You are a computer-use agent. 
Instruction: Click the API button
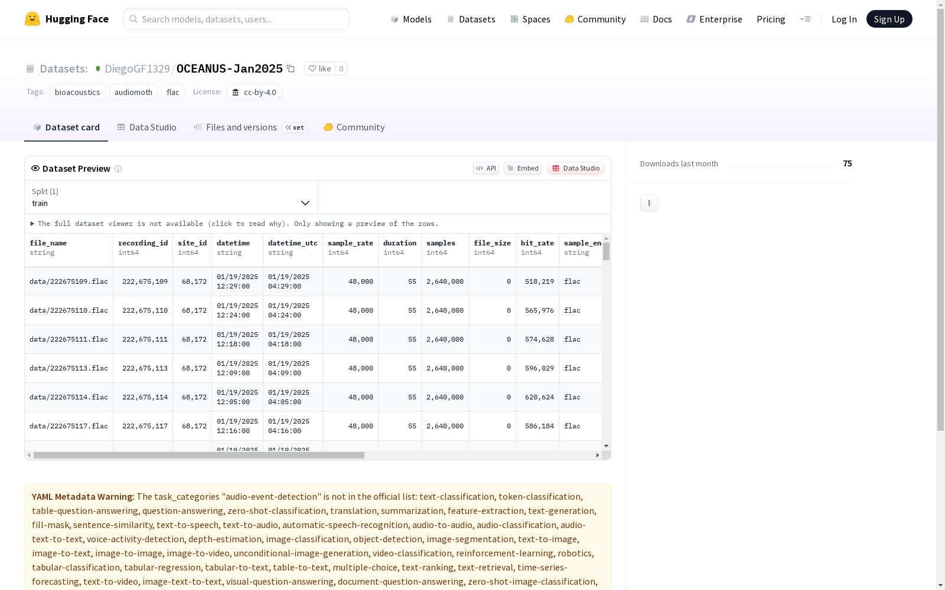pyautogui.click(x=486, y=168)
